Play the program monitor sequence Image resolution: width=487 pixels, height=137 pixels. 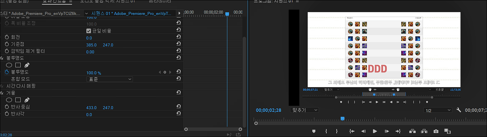point(375,131)
